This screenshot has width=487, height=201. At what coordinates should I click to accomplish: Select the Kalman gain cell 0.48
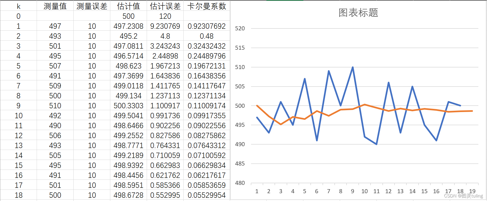[207, 36]
